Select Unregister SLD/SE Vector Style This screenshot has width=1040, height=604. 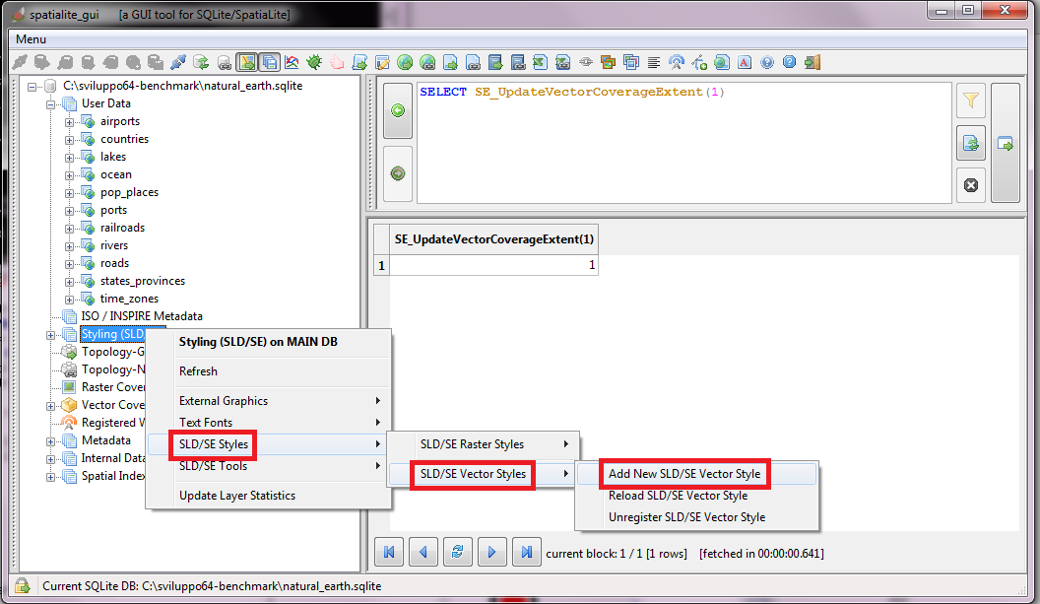tap(696, 517)
